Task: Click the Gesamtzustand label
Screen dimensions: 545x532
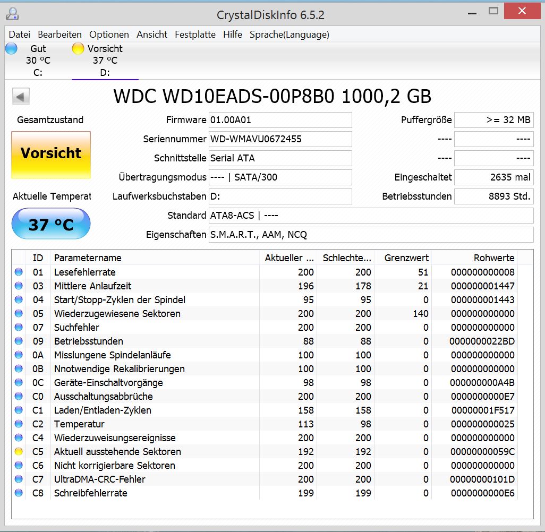Action: coord(50,120)
